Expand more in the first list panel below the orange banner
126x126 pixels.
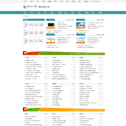tap(47, 114)
